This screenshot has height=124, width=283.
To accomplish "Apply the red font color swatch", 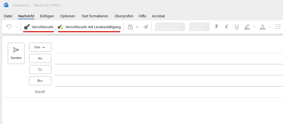I will pyautogui.click(x=262, y=27).
